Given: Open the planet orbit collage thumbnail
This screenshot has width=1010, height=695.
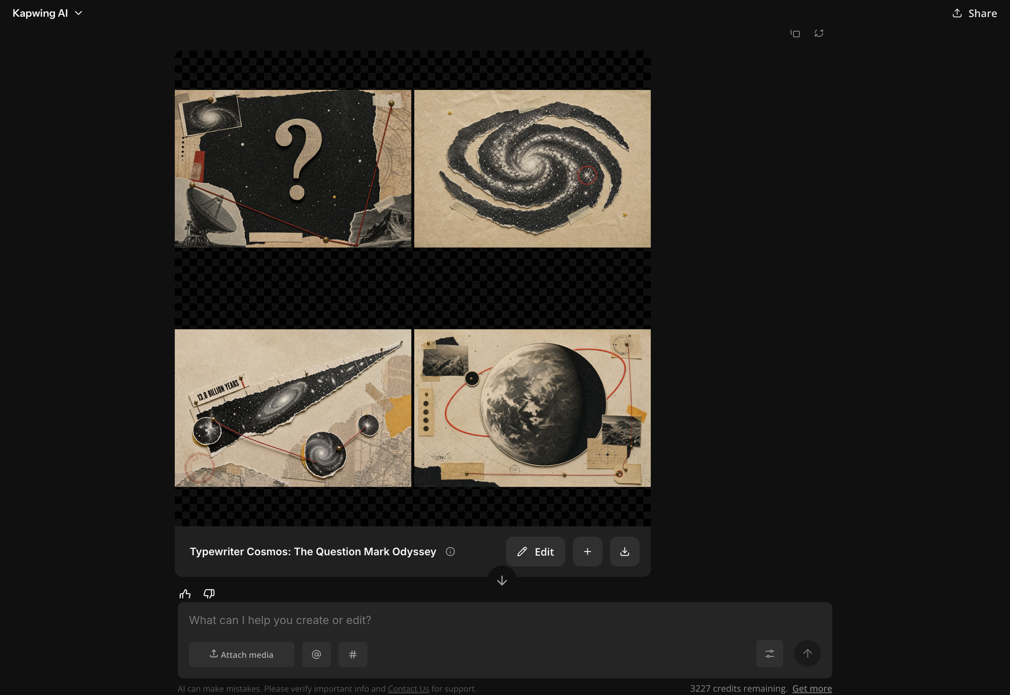Looking at the screenshot, I should click(x=532, y=408).
